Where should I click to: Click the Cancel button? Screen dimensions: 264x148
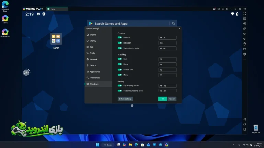[x=172, y=99]
